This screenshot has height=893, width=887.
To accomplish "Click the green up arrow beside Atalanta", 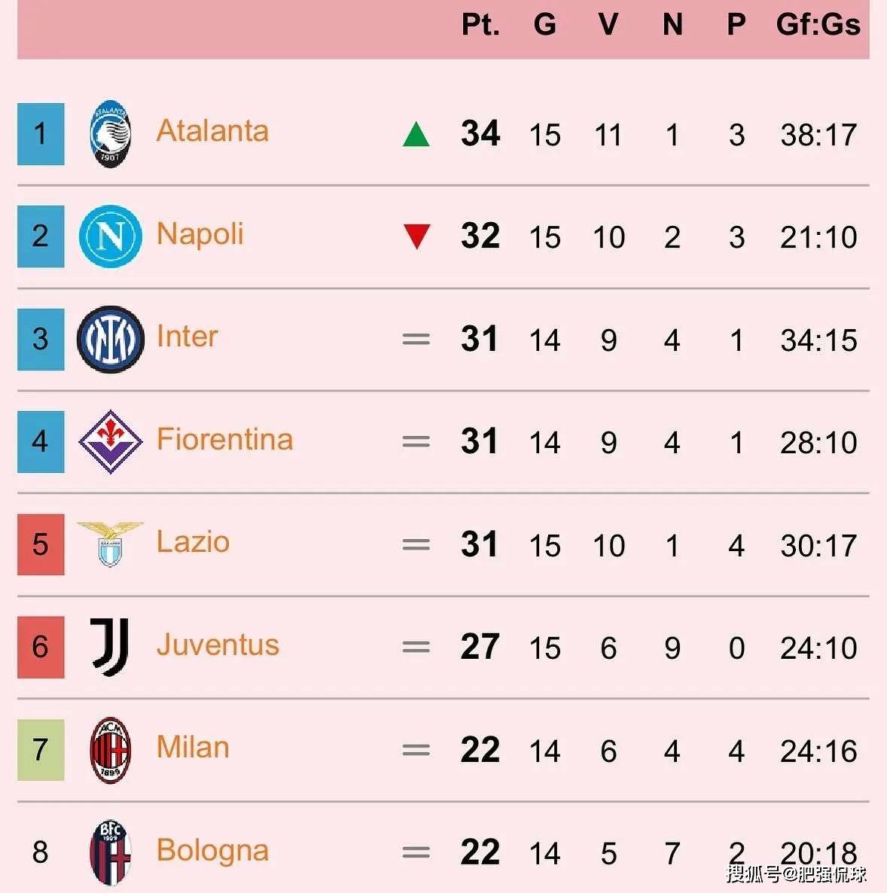I will pos(416,135).
